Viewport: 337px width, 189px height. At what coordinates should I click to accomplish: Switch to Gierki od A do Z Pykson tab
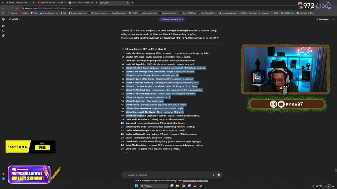pyautogui.click(x=83, y=3)
